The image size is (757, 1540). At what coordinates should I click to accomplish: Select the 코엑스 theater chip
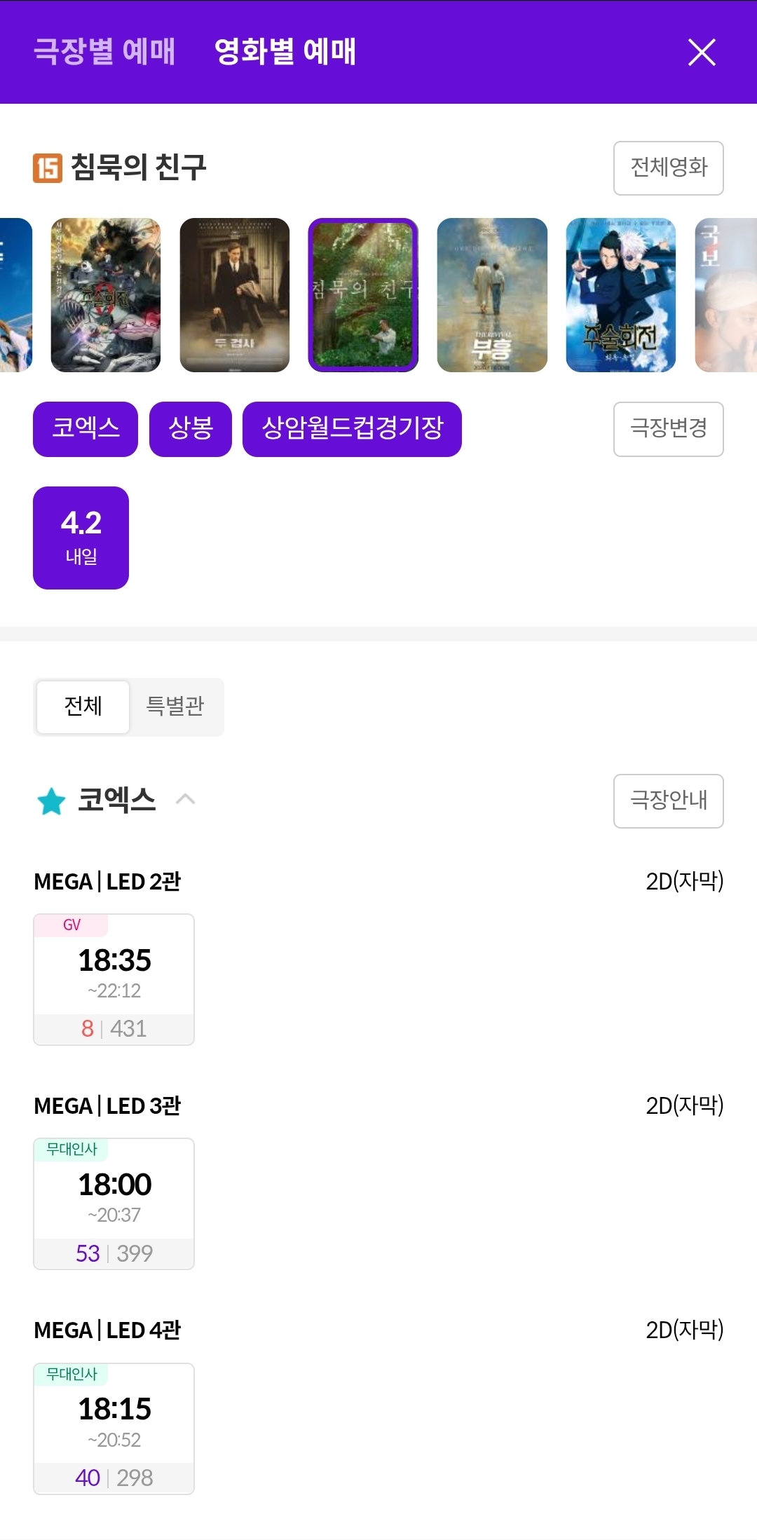(x=86, y=429)
